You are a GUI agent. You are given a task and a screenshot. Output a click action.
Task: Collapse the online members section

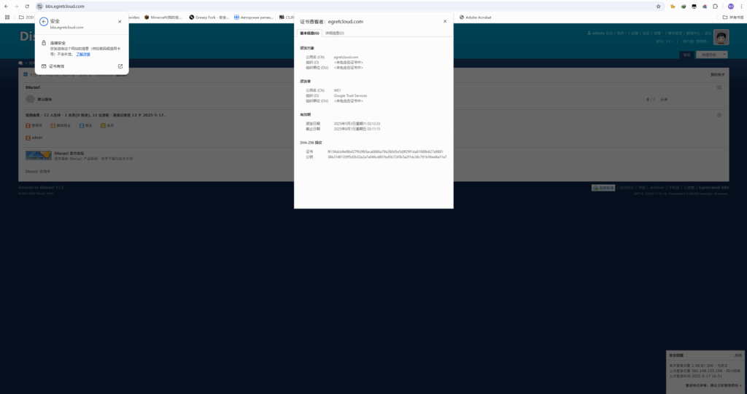[x=719, y=115]
